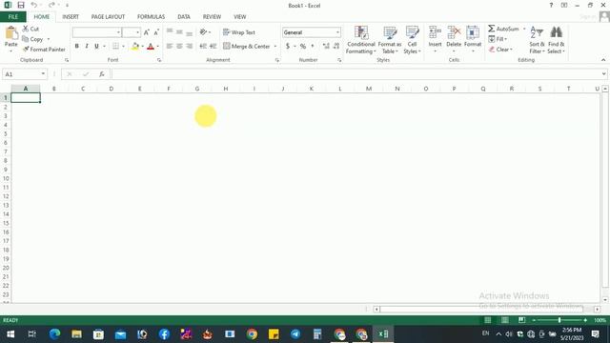
Task: Click Merge & Center button
Action: (247, 47)
